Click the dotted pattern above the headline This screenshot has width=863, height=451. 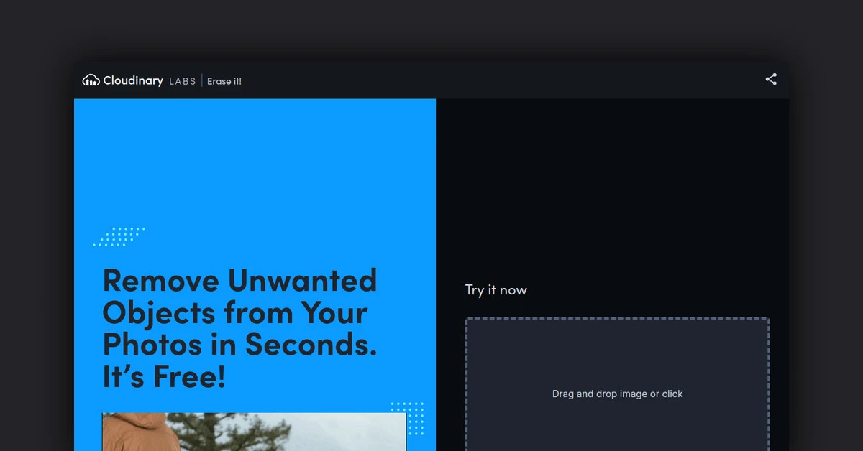pyautogui.click(x=120, y=237)
